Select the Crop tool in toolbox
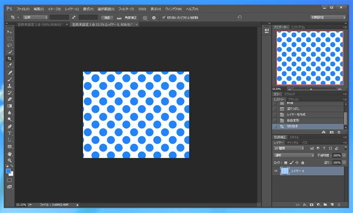353x213 pixels. [x=9, y=59]
